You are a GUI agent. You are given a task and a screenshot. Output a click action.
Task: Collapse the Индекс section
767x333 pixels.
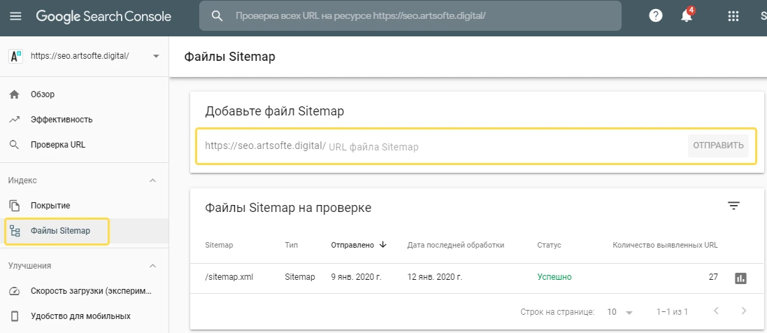(x=152, y=180)
